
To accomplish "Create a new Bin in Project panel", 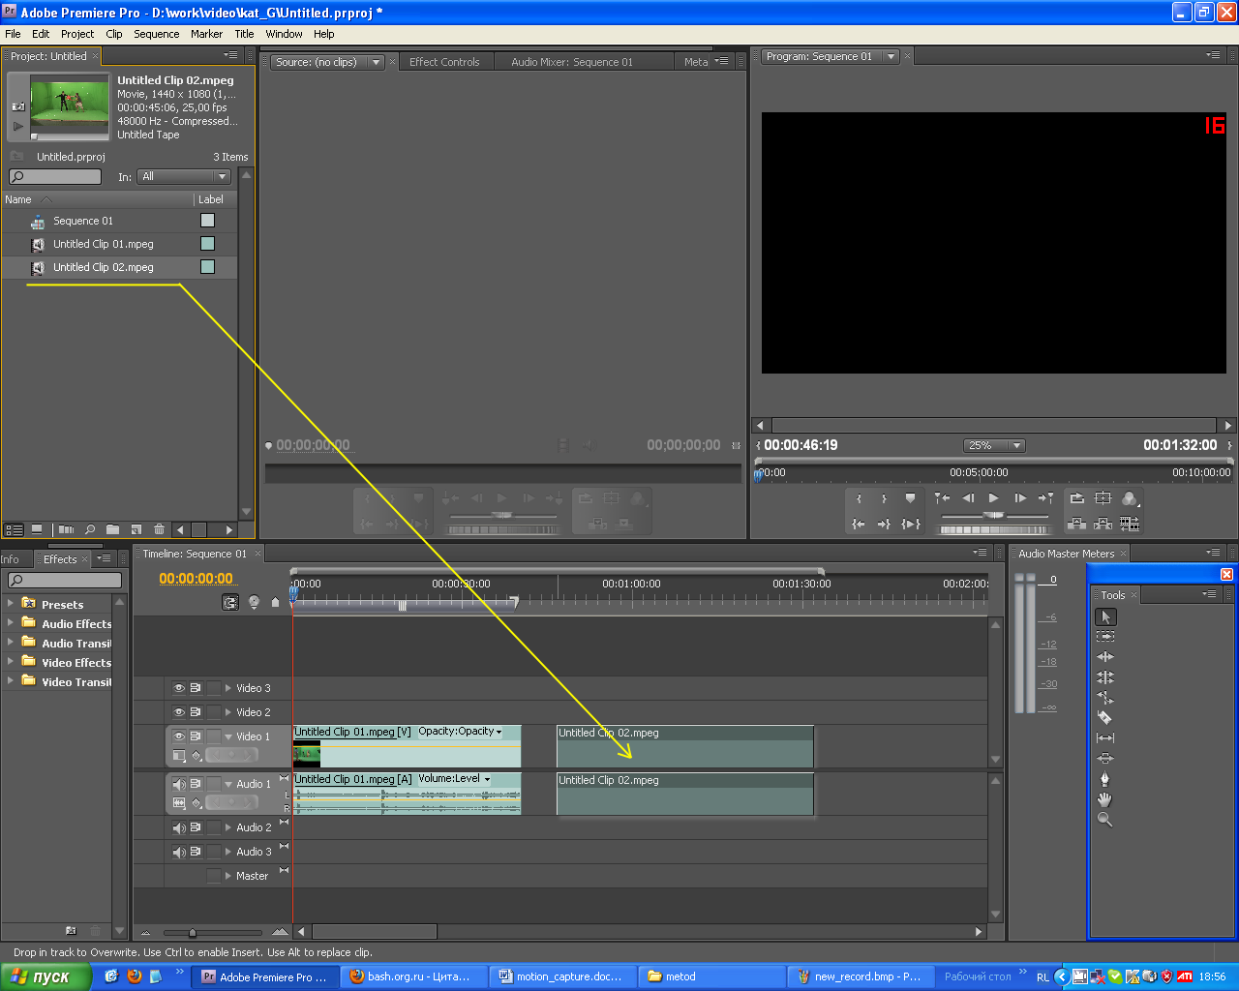I will pos(112,529).
